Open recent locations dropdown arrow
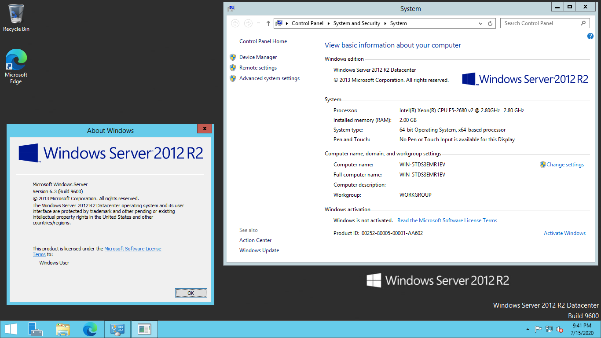 coord(258,23)
